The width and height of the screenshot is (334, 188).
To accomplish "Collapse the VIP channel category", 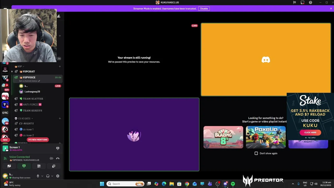I will pyautogui.click(x=19, y=67).
